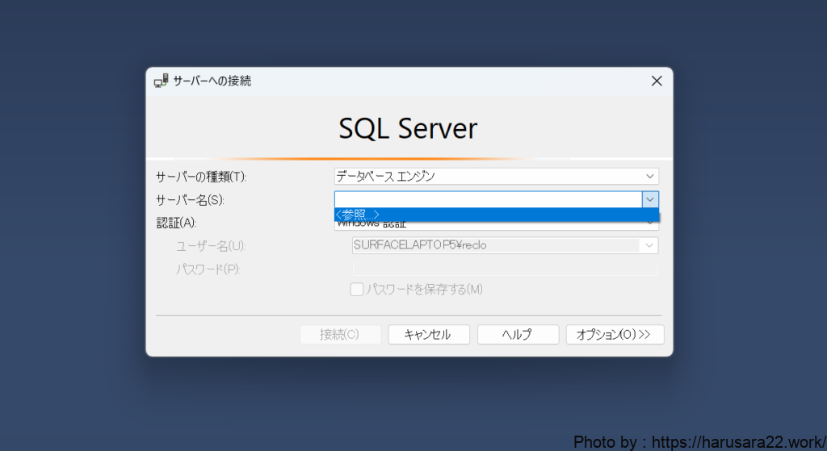Screen dimensions: 827x451
Task: Click the パスワード input field
Action: (x=505, y=269)
